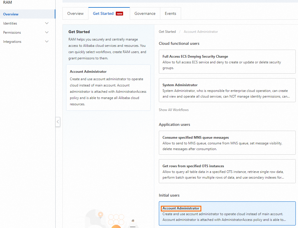Click the Application users heading
This screenshot has height=228, width=298.
pos(175,124)
